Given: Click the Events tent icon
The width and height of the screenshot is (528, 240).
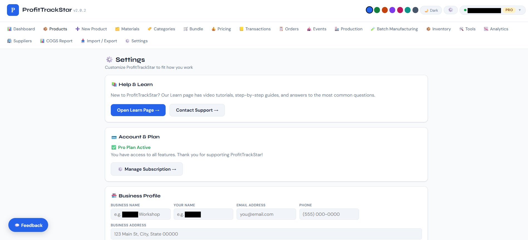Looking at the screenshot, I should point(309,29).
